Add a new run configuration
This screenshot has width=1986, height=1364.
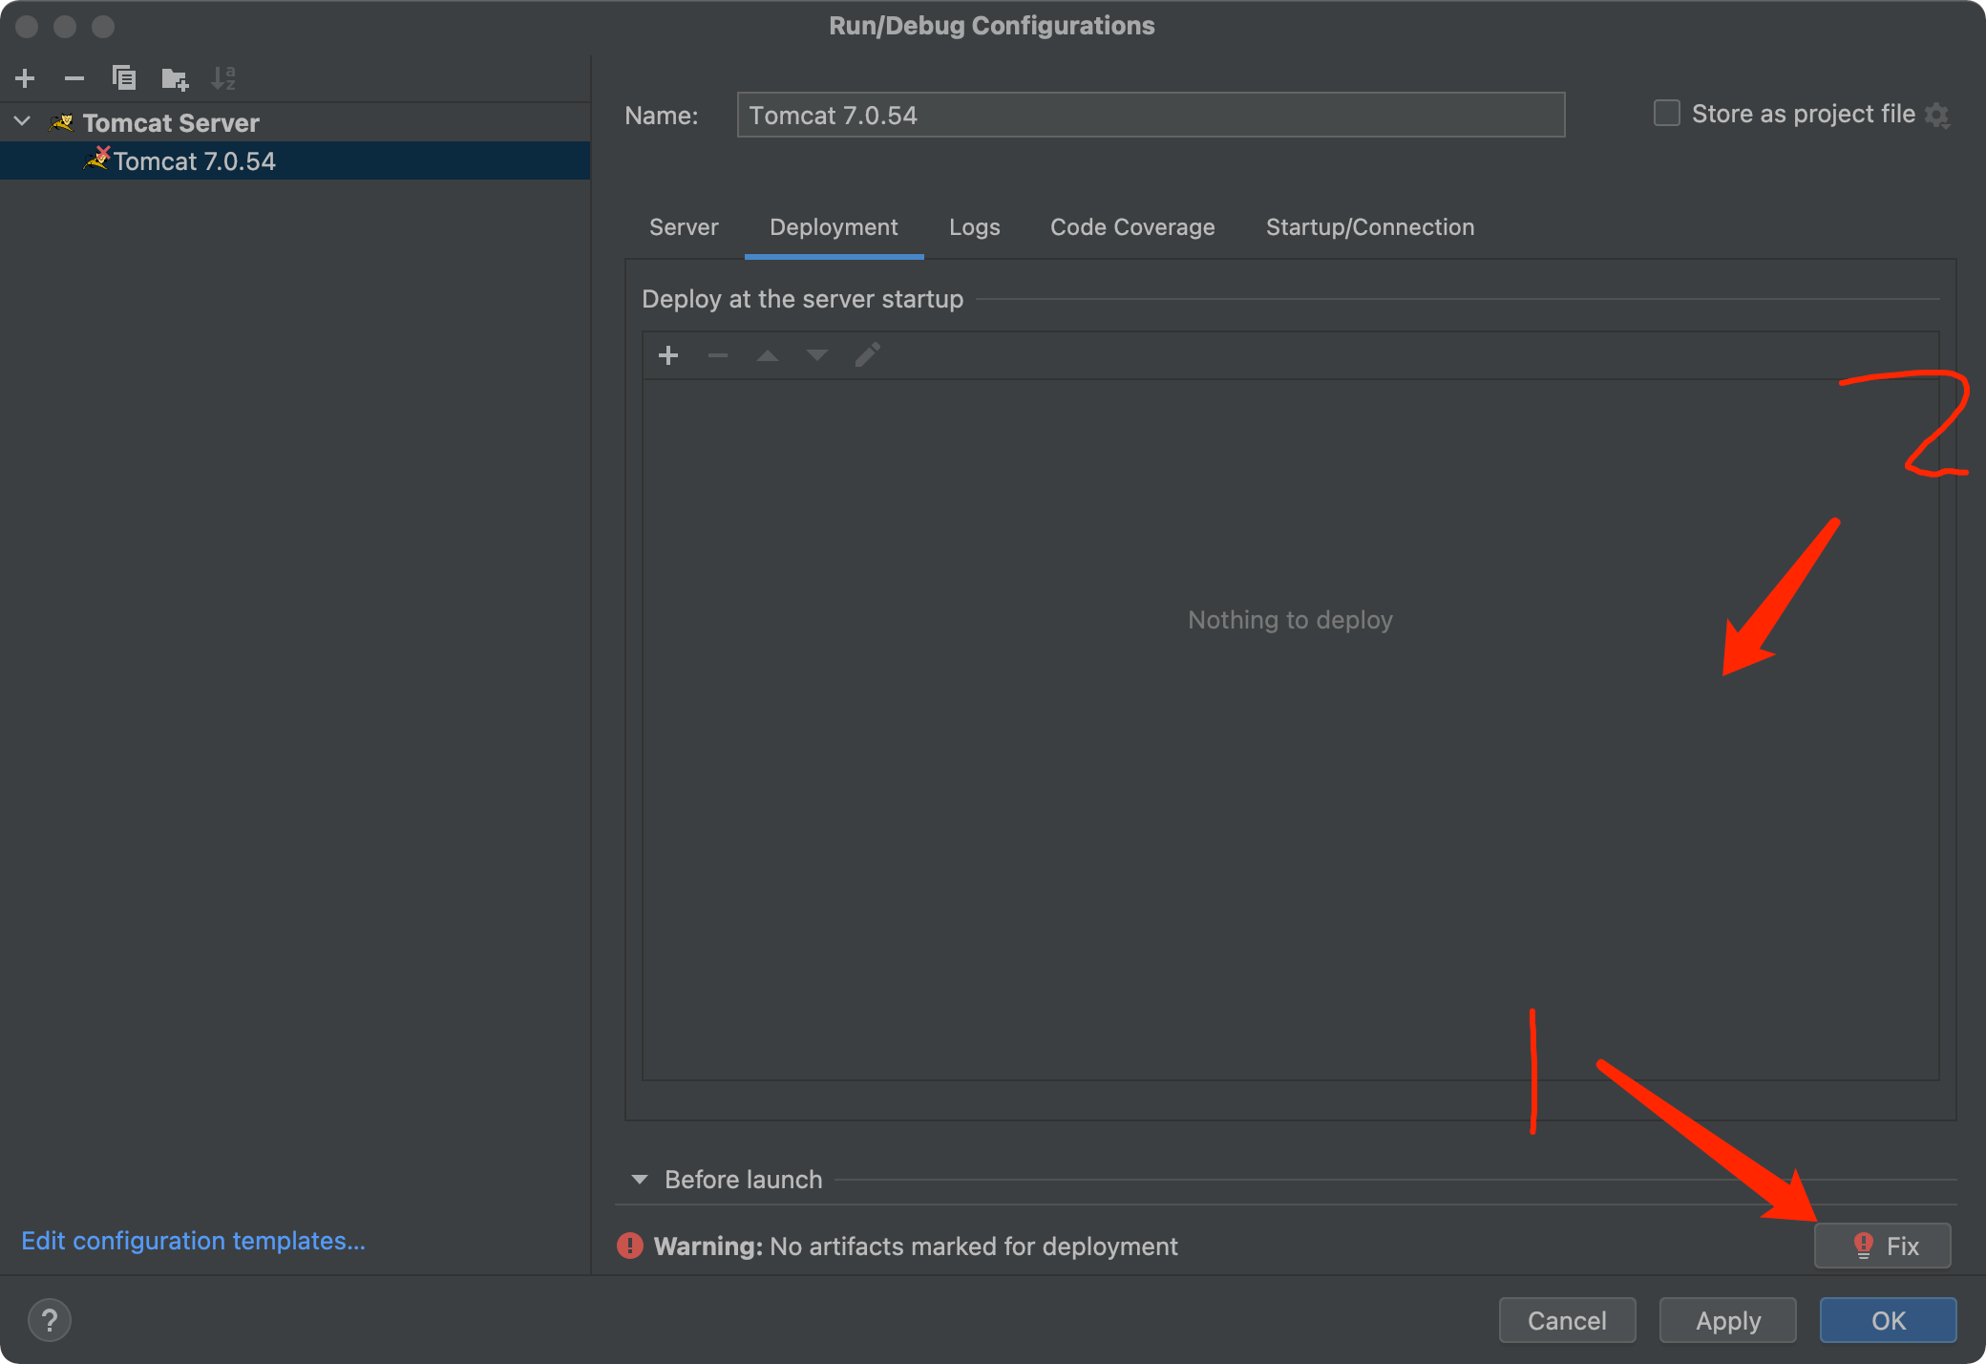(26, 78)
